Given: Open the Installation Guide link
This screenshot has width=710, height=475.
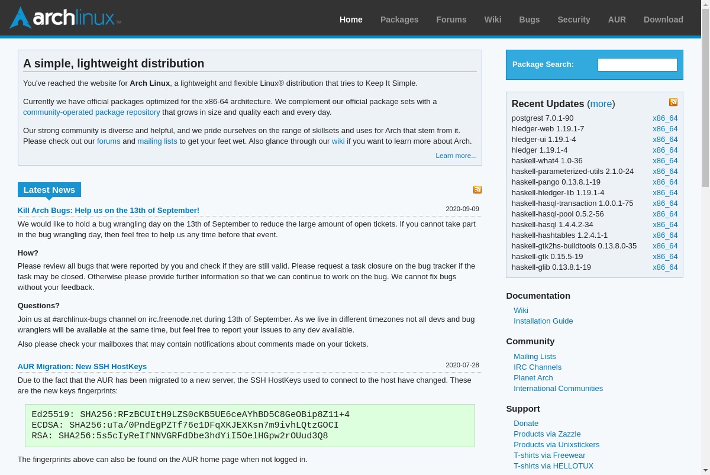Looking at the screenshot, I should [x=543, y=321].
